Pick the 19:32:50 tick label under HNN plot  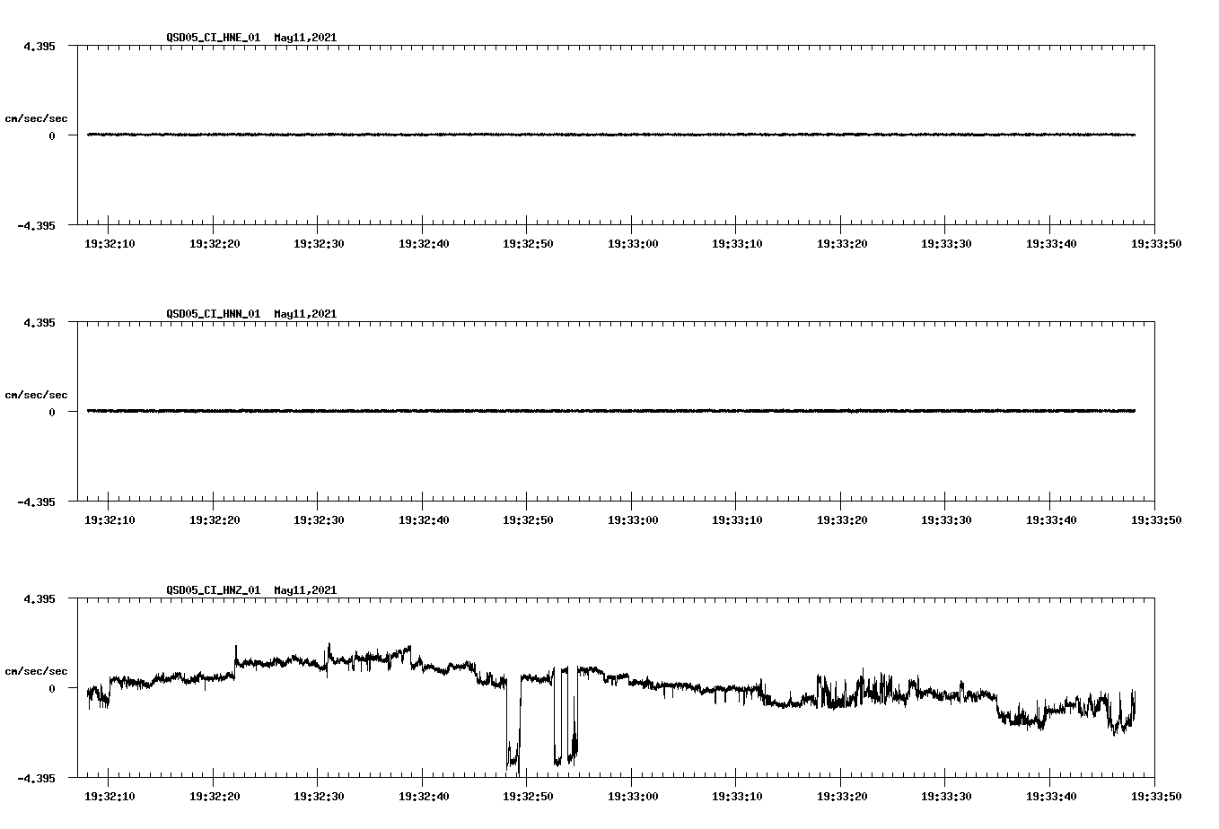point(528,520)
